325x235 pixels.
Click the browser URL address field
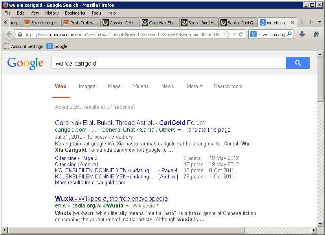(122, 35)
